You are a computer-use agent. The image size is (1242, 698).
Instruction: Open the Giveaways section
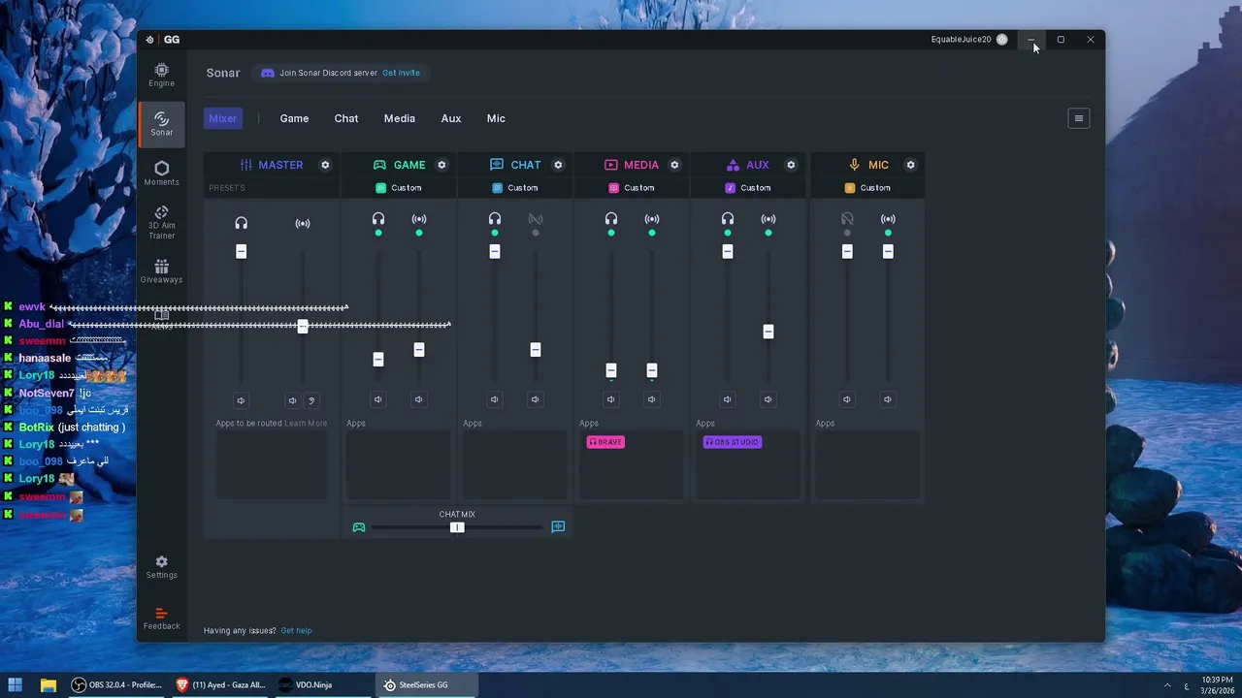[x=161, y=271]
